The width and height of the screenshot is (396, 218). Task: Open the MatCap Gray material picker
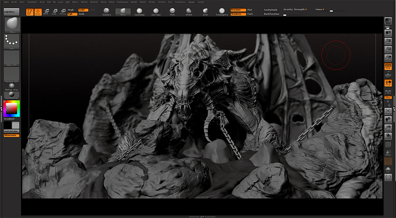click(x=12, y=87)
